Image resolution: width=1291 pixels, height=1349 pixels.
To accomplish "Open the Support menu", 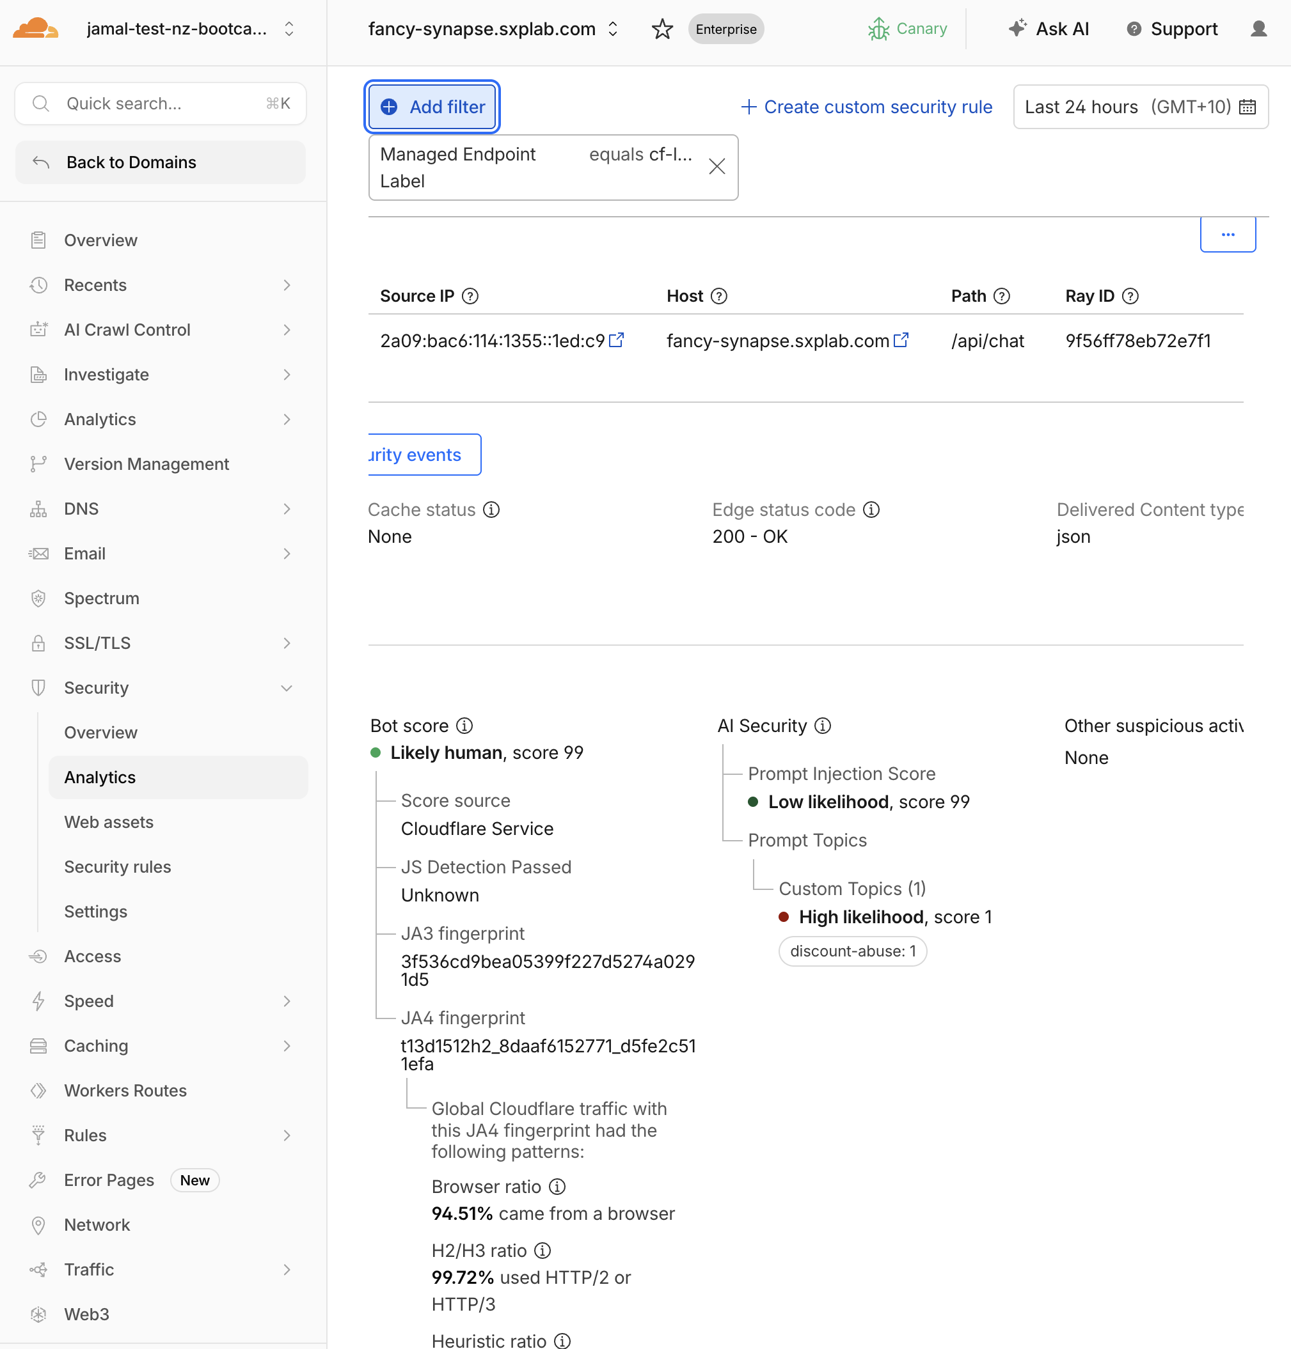I will coord(1172,29).
